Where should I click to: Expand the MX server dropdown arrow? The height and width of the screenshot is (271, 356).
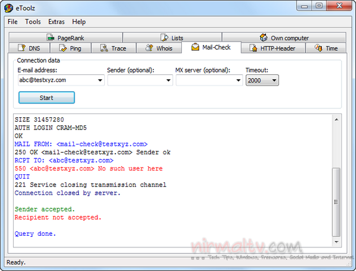238,81
